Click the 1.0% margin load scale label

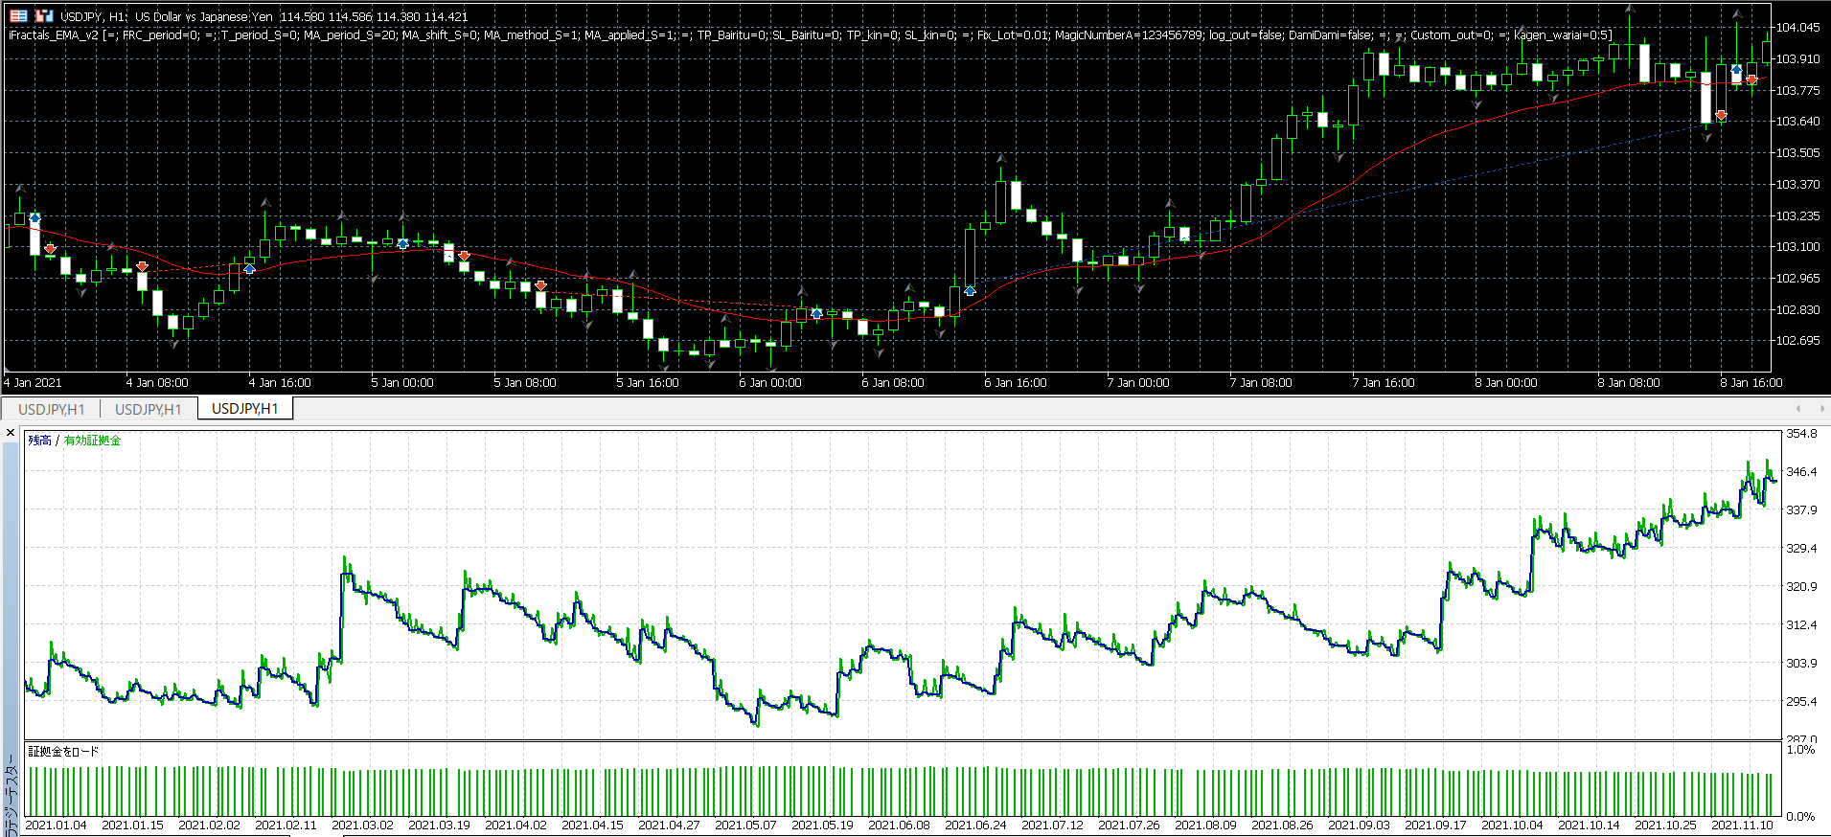click(1800, 750)
